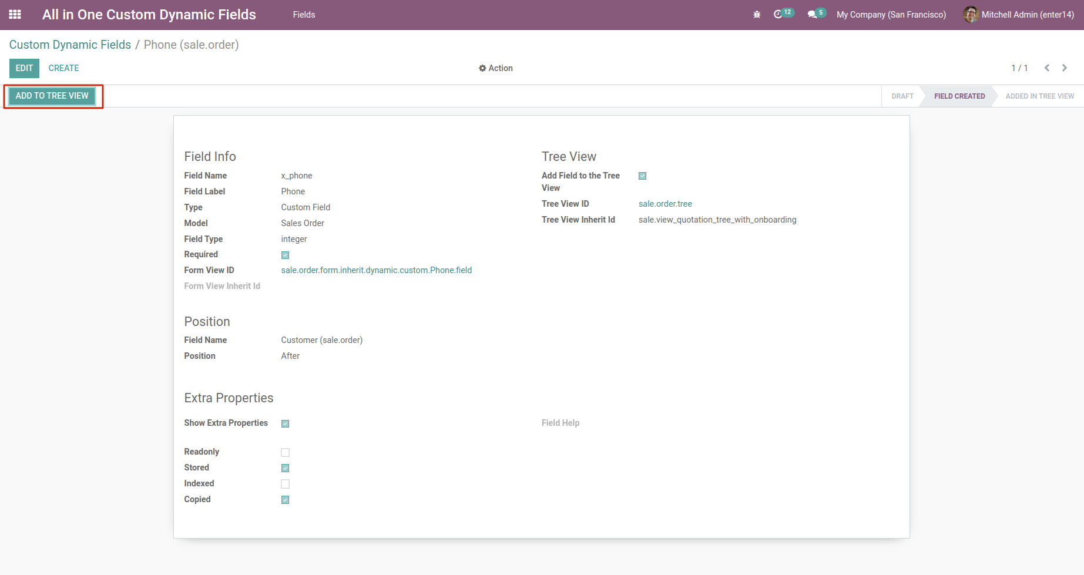This screenshot has height=575, width=1084.
Task: Click the debug bug icon
Action: tap(757, 15)
